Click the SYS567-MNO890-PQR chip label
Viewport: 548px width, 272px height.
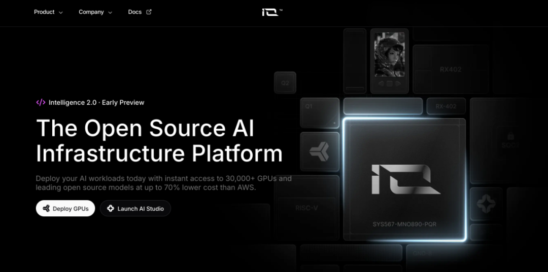tap(404, 224)
